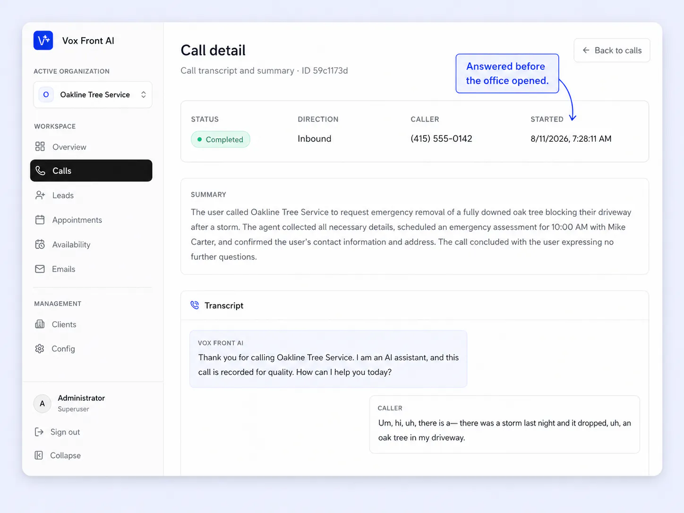The width and height of the screenshot is (684, 513).
Task: Click the Appointments calendar icon
Action: (x=40, y=220)
